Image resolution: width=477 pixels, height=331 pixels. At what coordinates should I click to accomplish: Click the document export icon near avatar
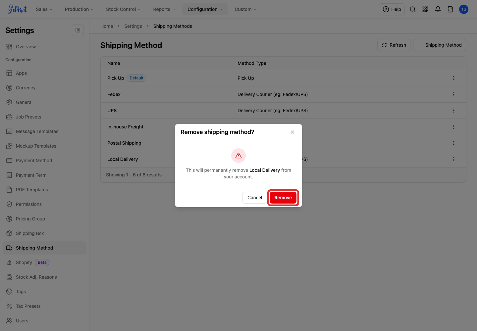click(x=450, y=9)
